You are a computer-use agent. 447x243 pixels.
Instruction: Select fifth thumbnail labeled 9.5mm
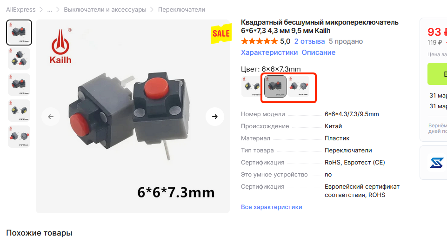[19, 137]
